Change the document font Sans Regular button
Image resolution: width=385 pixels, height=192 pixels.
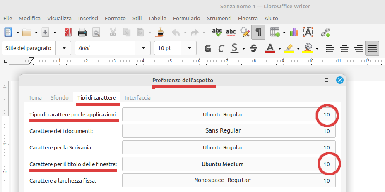coord(229,131)
